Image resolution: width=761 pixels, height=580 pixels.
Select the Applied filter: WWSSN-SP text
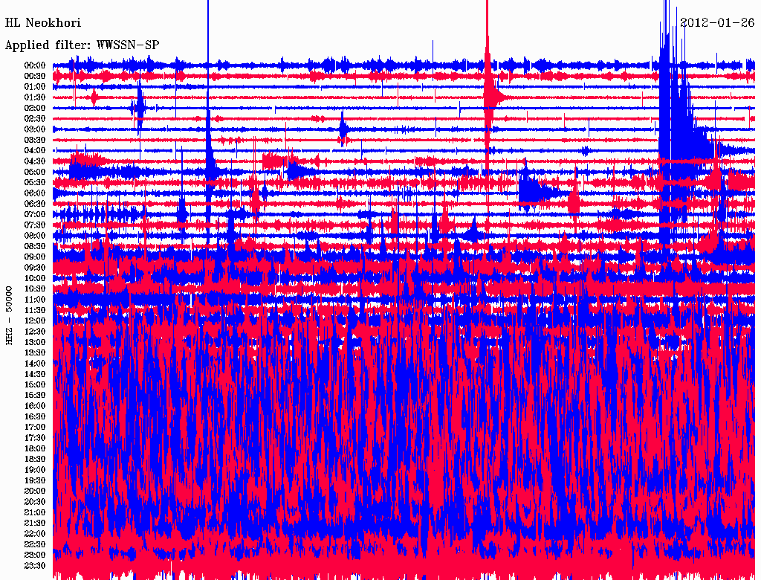[x=82, y=45]
